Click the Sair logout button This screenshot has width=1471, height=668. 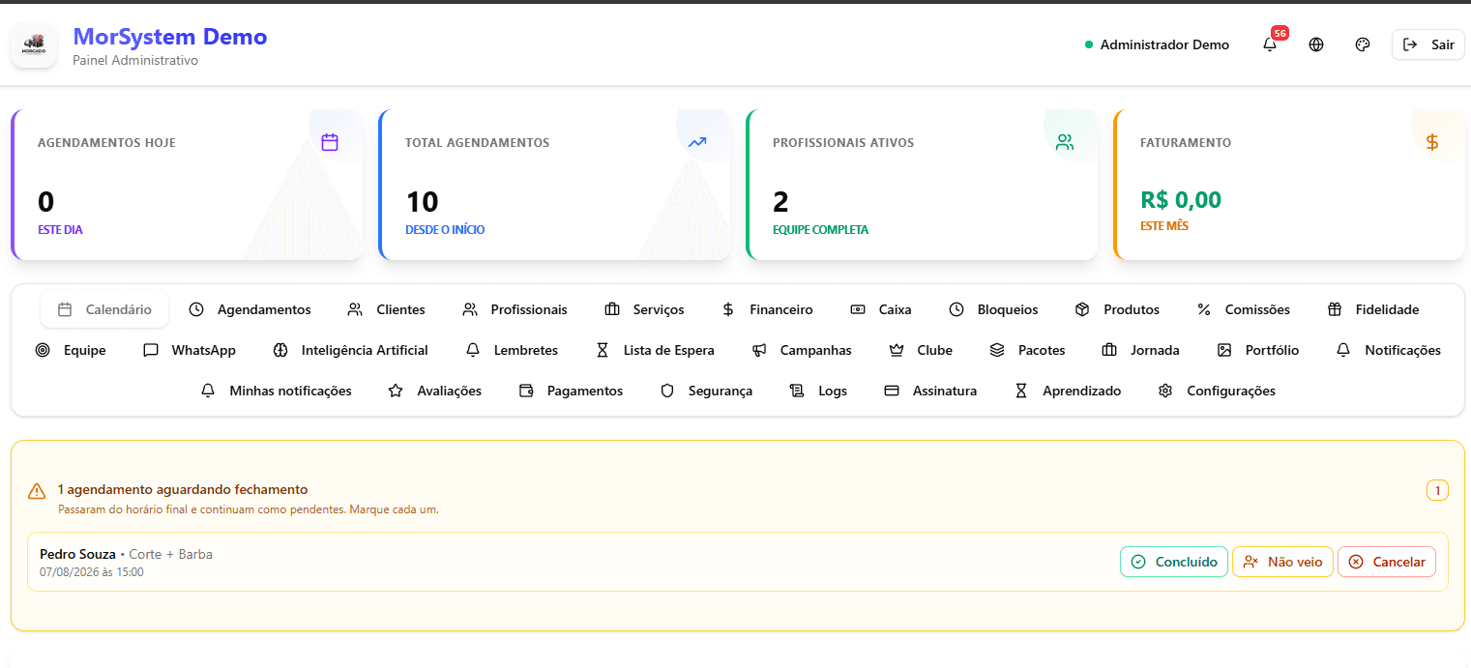pyautogui.click(x=1428, y=44)
